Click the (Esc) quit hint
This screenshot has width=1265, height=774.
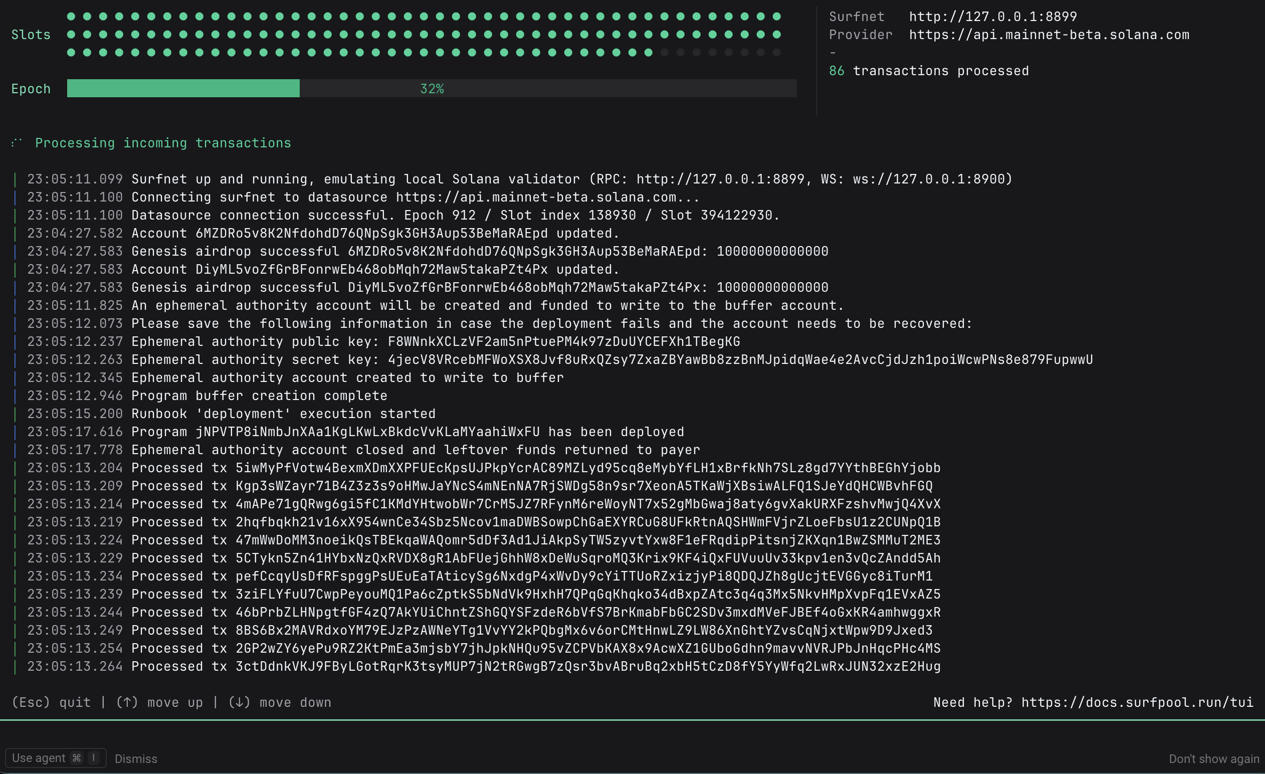pyautogui.click(x=51, y=702)
